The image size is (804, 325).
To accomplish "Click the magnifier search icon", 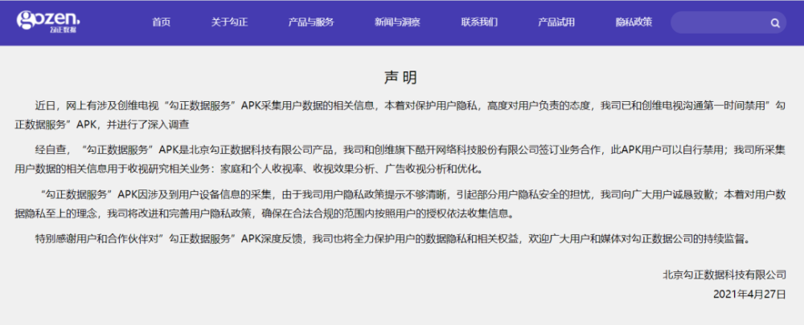I will 775,23.
